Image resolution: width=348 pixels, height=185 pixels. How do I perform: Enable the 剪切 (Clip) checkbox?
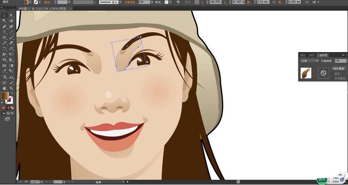(333, 74)
